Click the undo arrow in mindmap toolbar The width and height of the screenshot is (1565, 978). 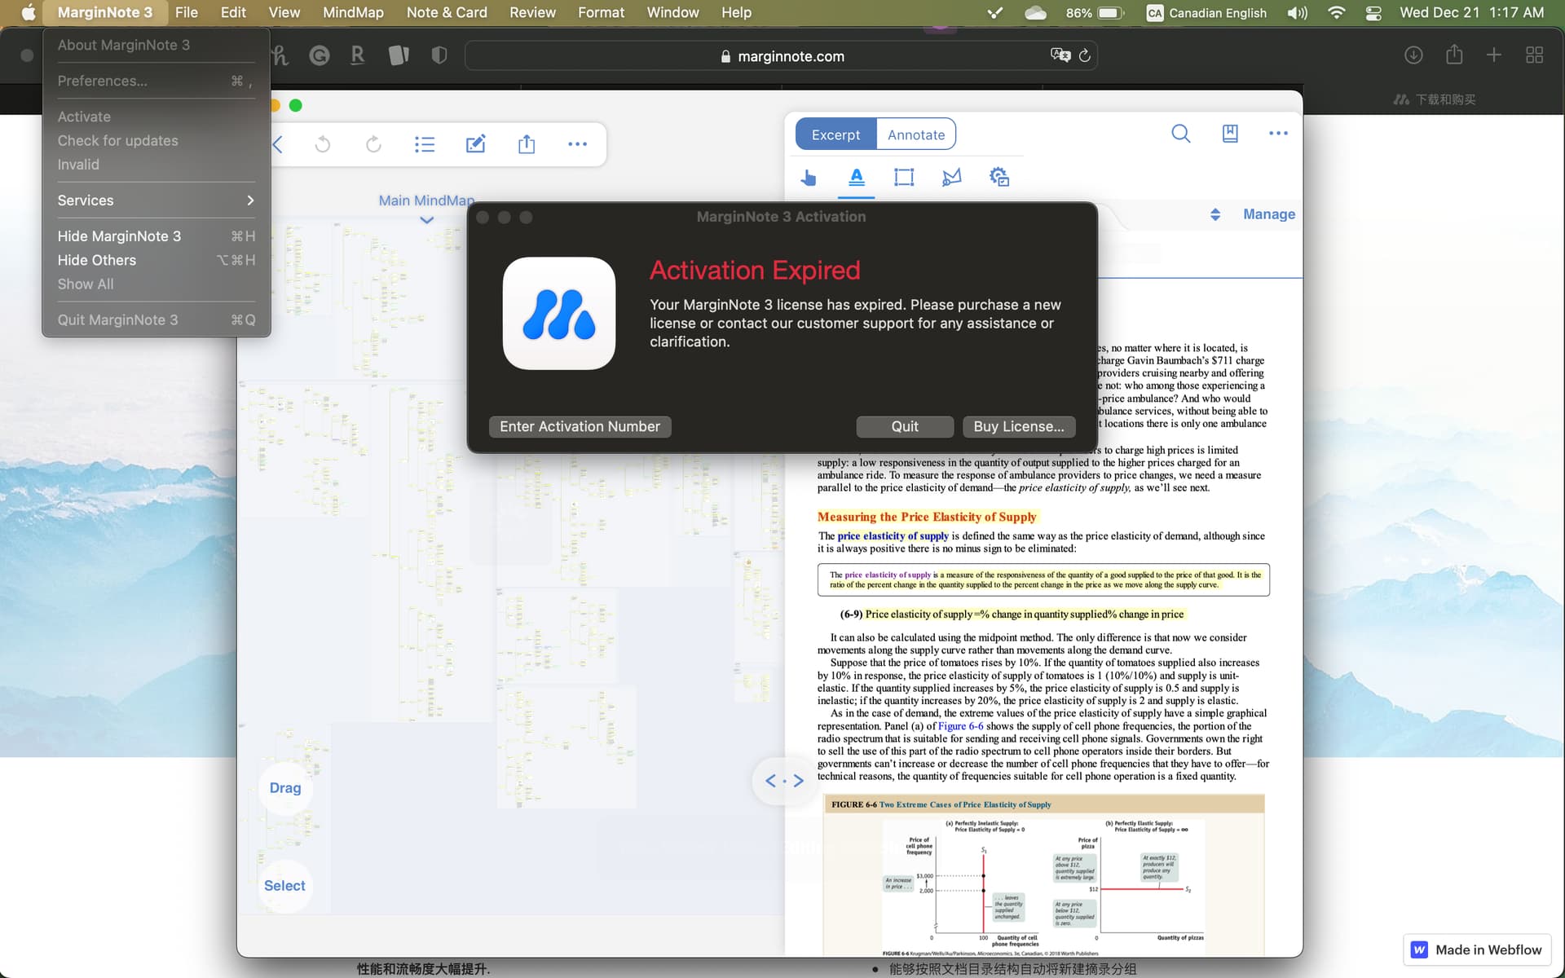point(323,144)
